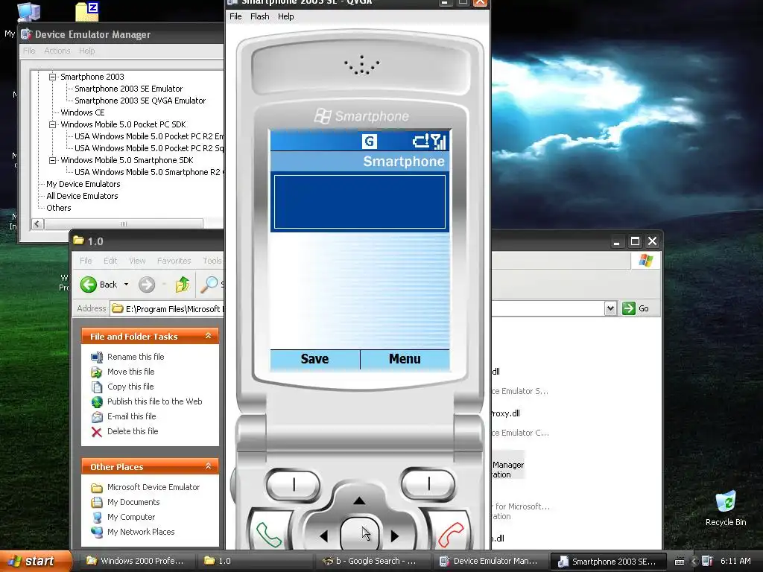
Task: Click the red end-call button on the phone
Action: pos(450,534)
